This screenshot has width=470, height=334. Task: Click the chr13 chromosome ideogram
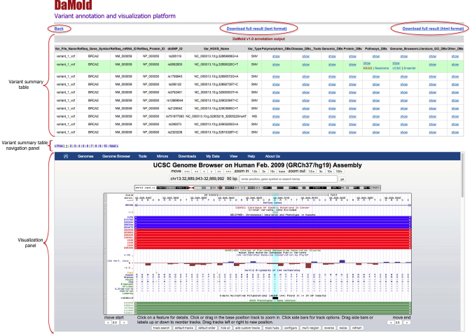pos(258,188)
